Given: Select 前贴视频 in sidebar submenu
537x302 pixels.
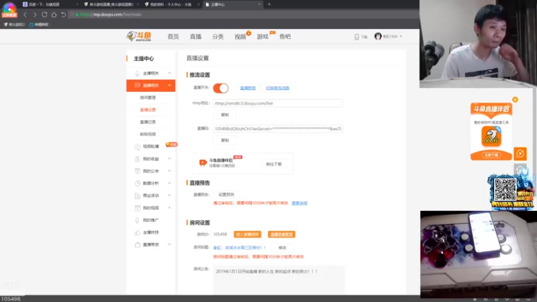Looking at the screenshot, I should tap(148, 134).
